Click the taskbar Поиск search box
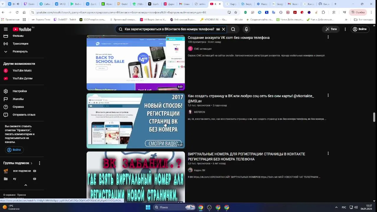 [175, 207]
